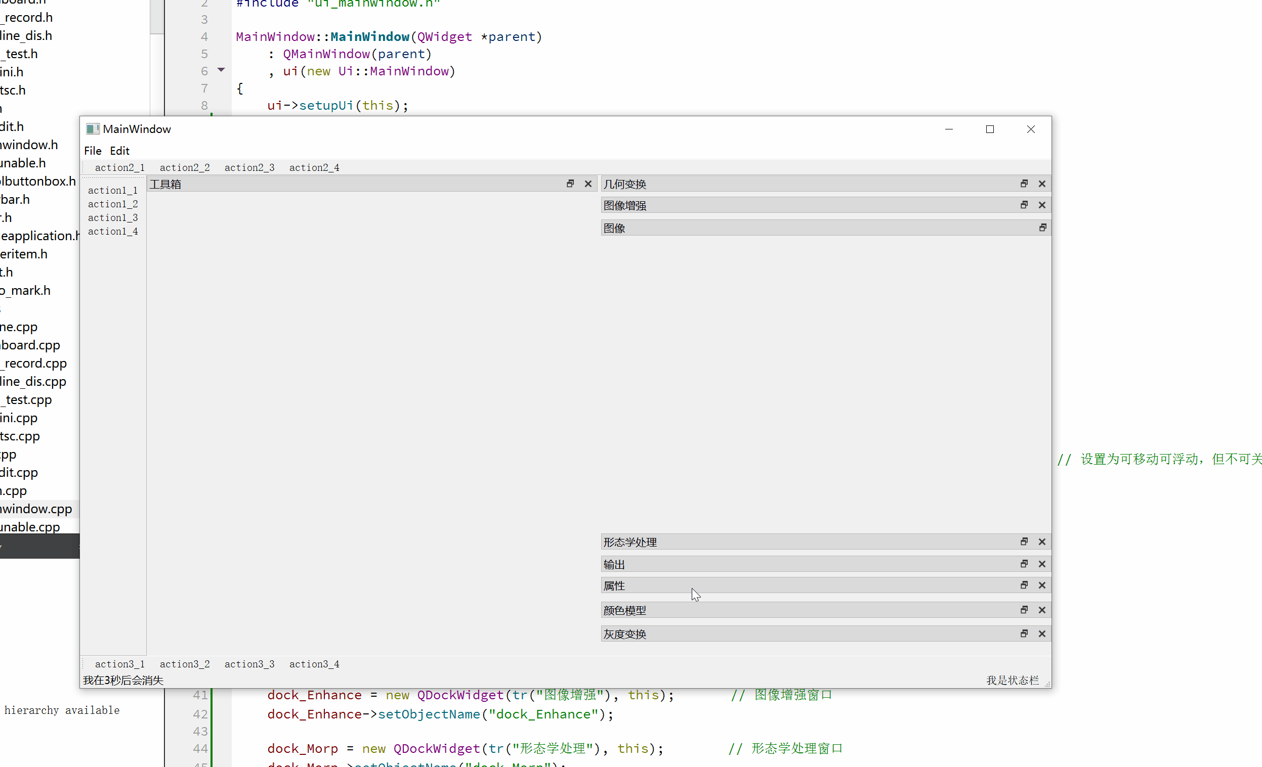The image size is (1262, 767).
Task: Float the 图像 dock panel
Action: (1042, 228)
